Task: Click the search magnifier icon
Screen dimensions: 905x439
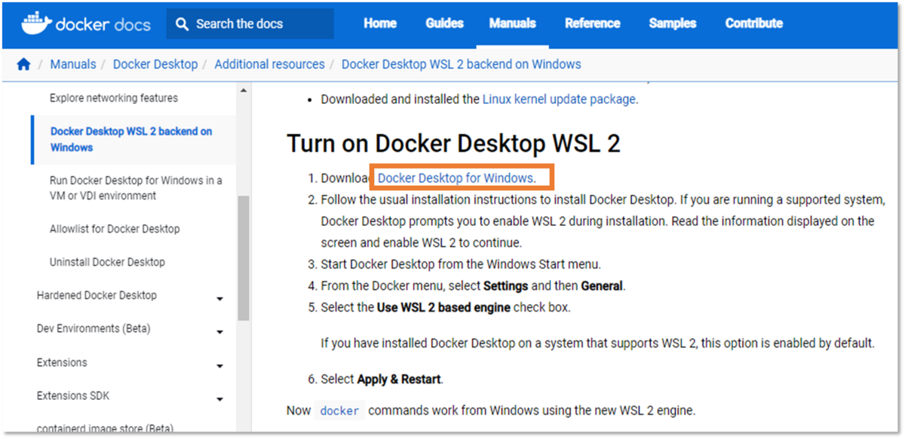Action: pos(182,24)
